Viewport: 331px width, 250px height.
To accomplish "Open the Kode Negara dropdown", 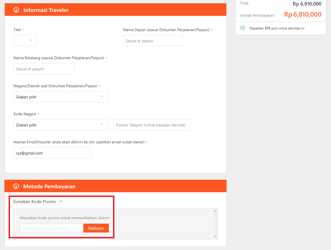I will click(61, 125).
